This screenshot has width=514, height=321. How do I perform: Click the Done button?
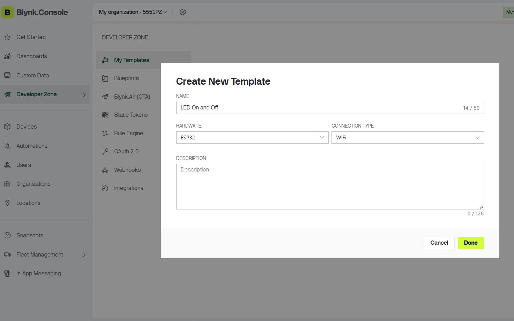click(471, 243)
